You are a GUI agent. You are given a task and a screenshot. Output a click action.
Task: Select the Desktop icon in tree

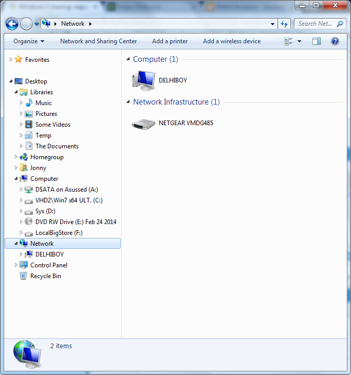[19, 81]
